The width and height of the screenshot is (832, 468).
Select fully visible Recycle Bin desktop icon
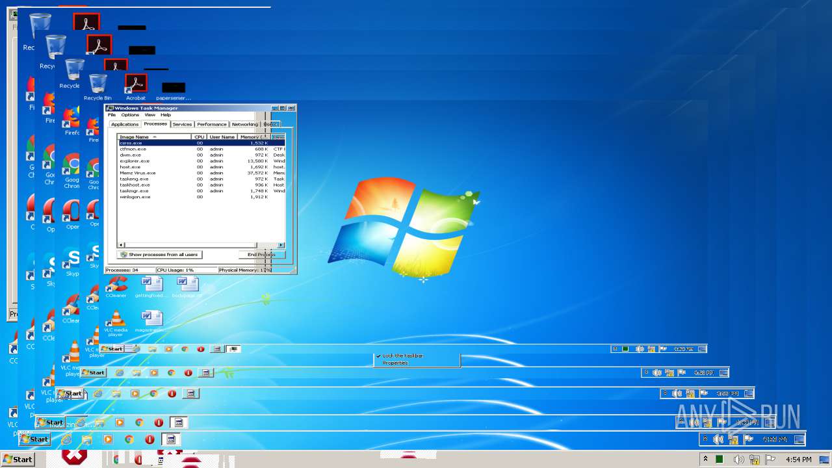[x=97, y=88]
